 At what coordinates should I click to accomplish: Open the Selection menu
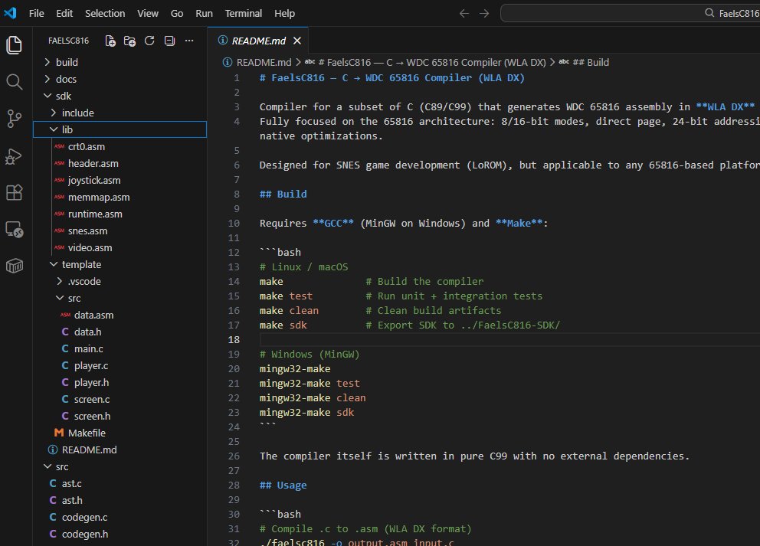point(105,14)
